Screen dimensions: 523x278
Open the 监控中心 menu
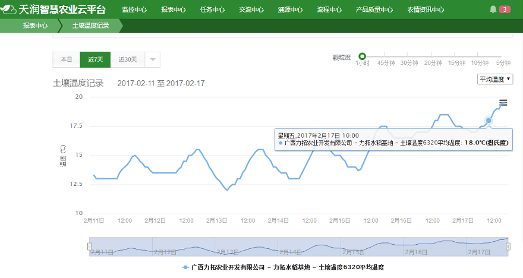coord(134,10)
